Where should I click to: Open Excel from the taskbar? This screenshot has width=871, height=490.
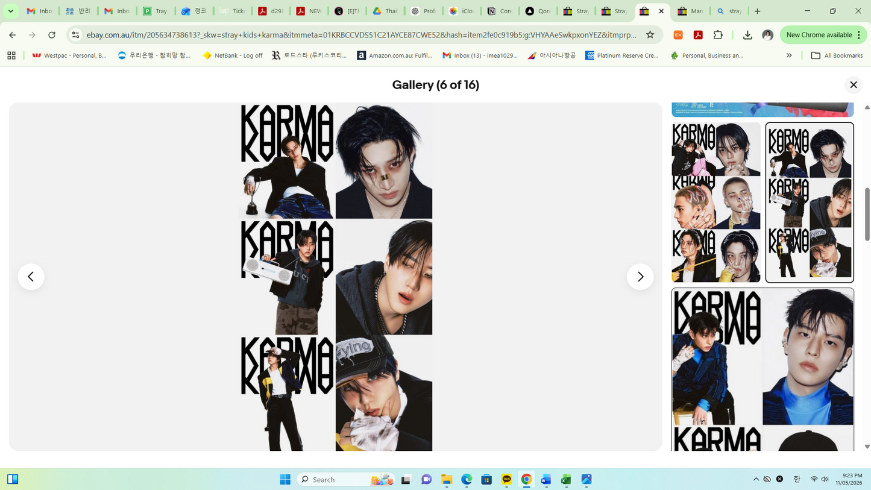pos(566,479)
